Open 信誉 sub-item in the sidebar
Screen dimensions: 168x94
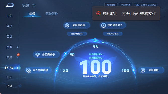coord(9,86)
